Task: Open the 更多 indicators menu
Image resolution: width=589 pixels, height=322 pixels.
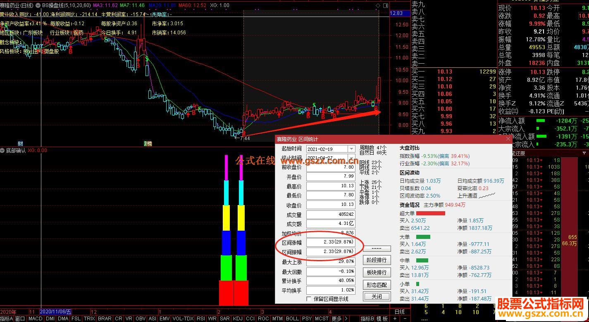Action: pos(336,319)
